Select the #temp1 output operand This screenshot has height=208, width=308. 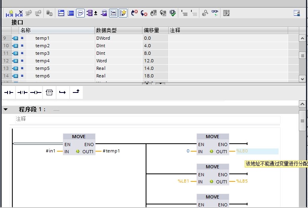(111, 151)
